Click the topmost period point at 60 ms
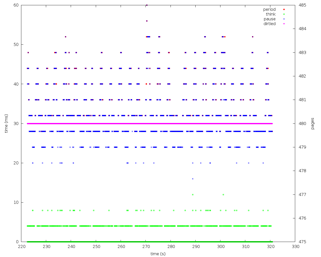Image resolution: width=321 pixels, height=257 pixels. click(x=147, y=5)
